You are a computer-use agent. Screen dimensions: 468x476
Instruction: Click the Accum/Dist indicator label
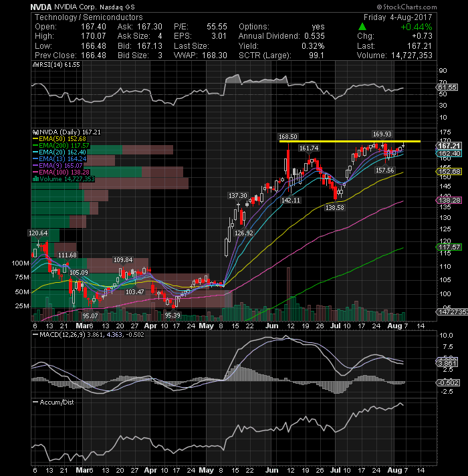(57, 402)
